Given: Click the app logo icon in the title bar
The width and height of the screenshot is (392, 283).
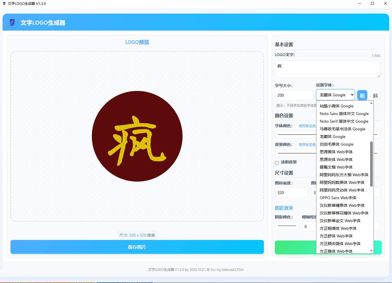Looking at the screenshot, I should point(4,3).
